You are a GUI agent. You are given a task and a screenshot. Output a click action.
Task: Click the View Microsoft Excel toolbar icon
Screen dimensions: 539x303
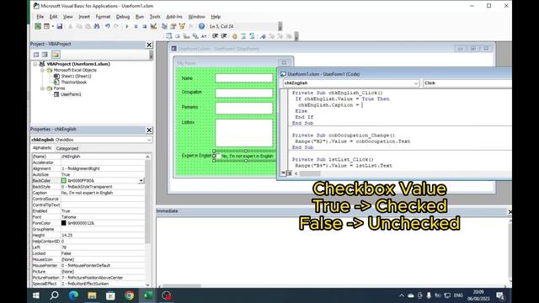click(38, 26)
